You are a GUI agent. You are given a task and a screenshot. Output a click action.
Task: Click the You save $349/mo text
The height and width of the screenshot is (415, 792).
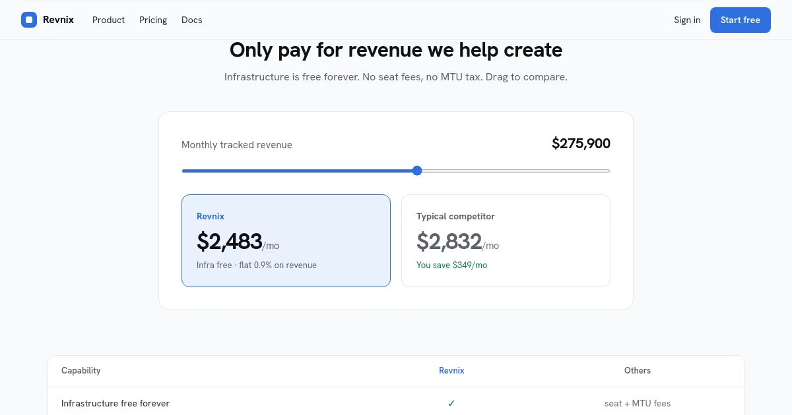click(452, 265)
